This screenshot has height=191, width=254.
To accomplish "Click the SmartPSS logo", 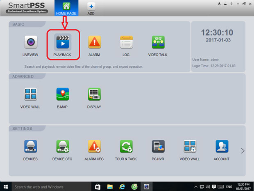I will 27,8.
